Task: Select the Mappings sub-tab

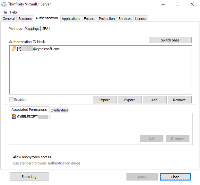Action: pyautogui.click(x=32, y=29)
